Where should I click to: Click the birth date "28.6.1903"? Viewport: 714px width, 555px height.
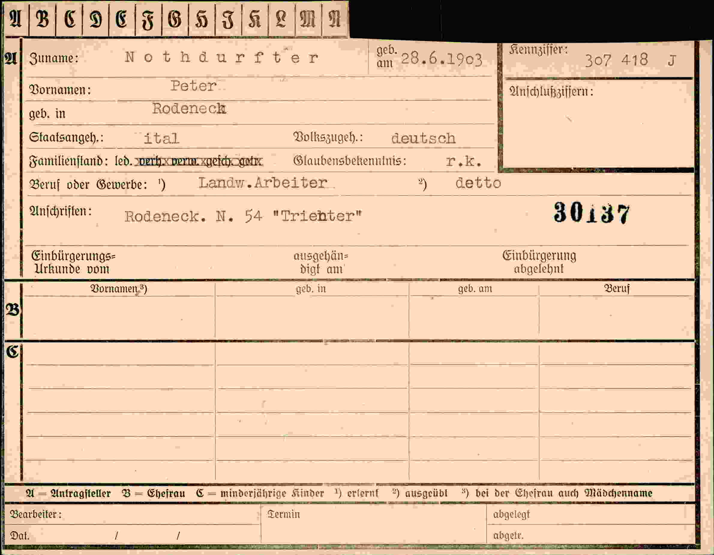point(441,59)
